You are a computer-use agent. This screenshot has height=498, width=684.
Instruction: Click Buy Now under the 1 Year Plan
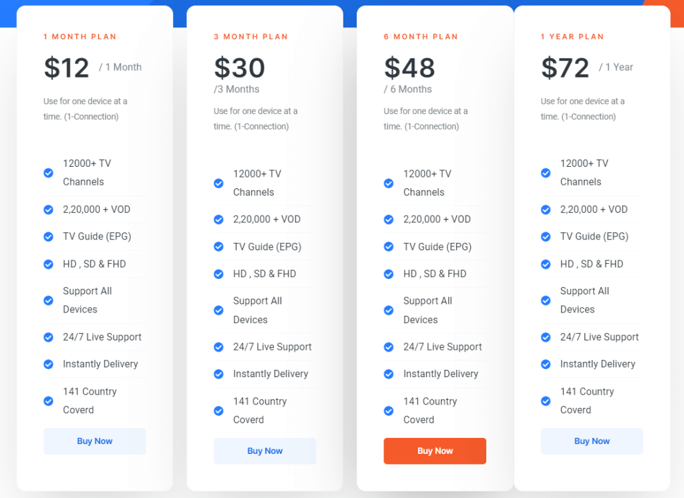coord(592,441)
